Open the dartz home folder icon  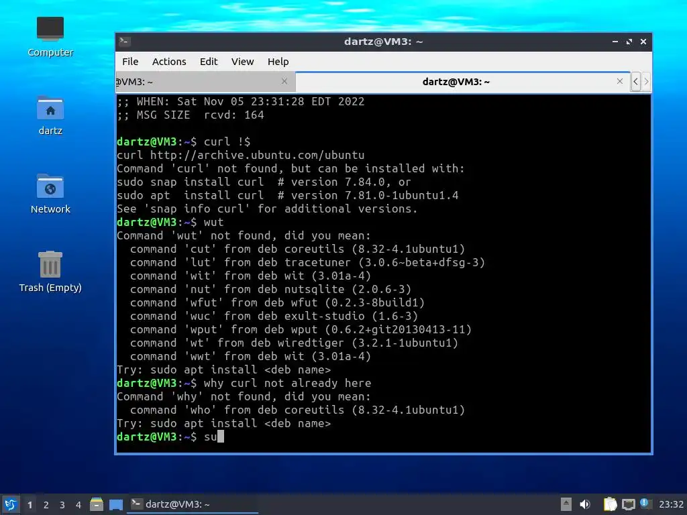point(50,115)
